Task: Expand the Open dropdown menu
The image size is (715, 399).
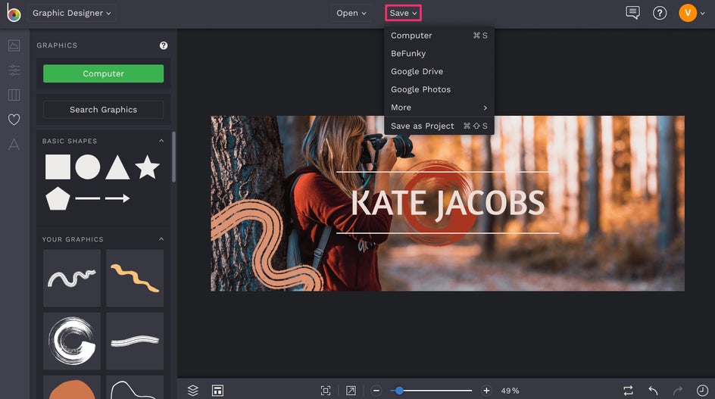Action: (x=351, y=13)
